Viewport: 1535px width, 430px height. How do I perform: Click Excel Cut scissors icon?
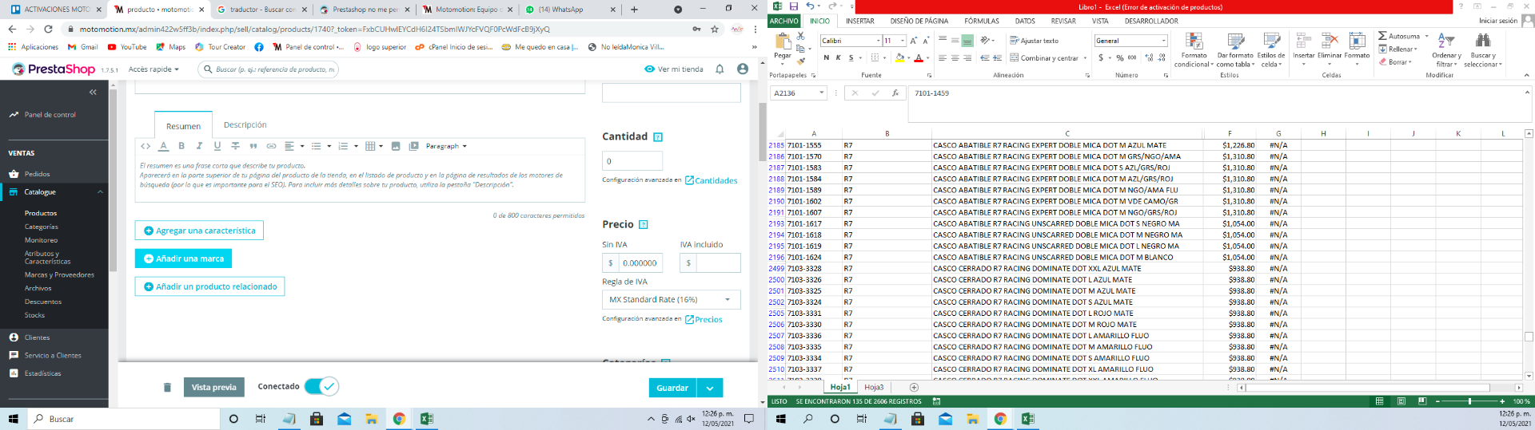click(800, 37)
